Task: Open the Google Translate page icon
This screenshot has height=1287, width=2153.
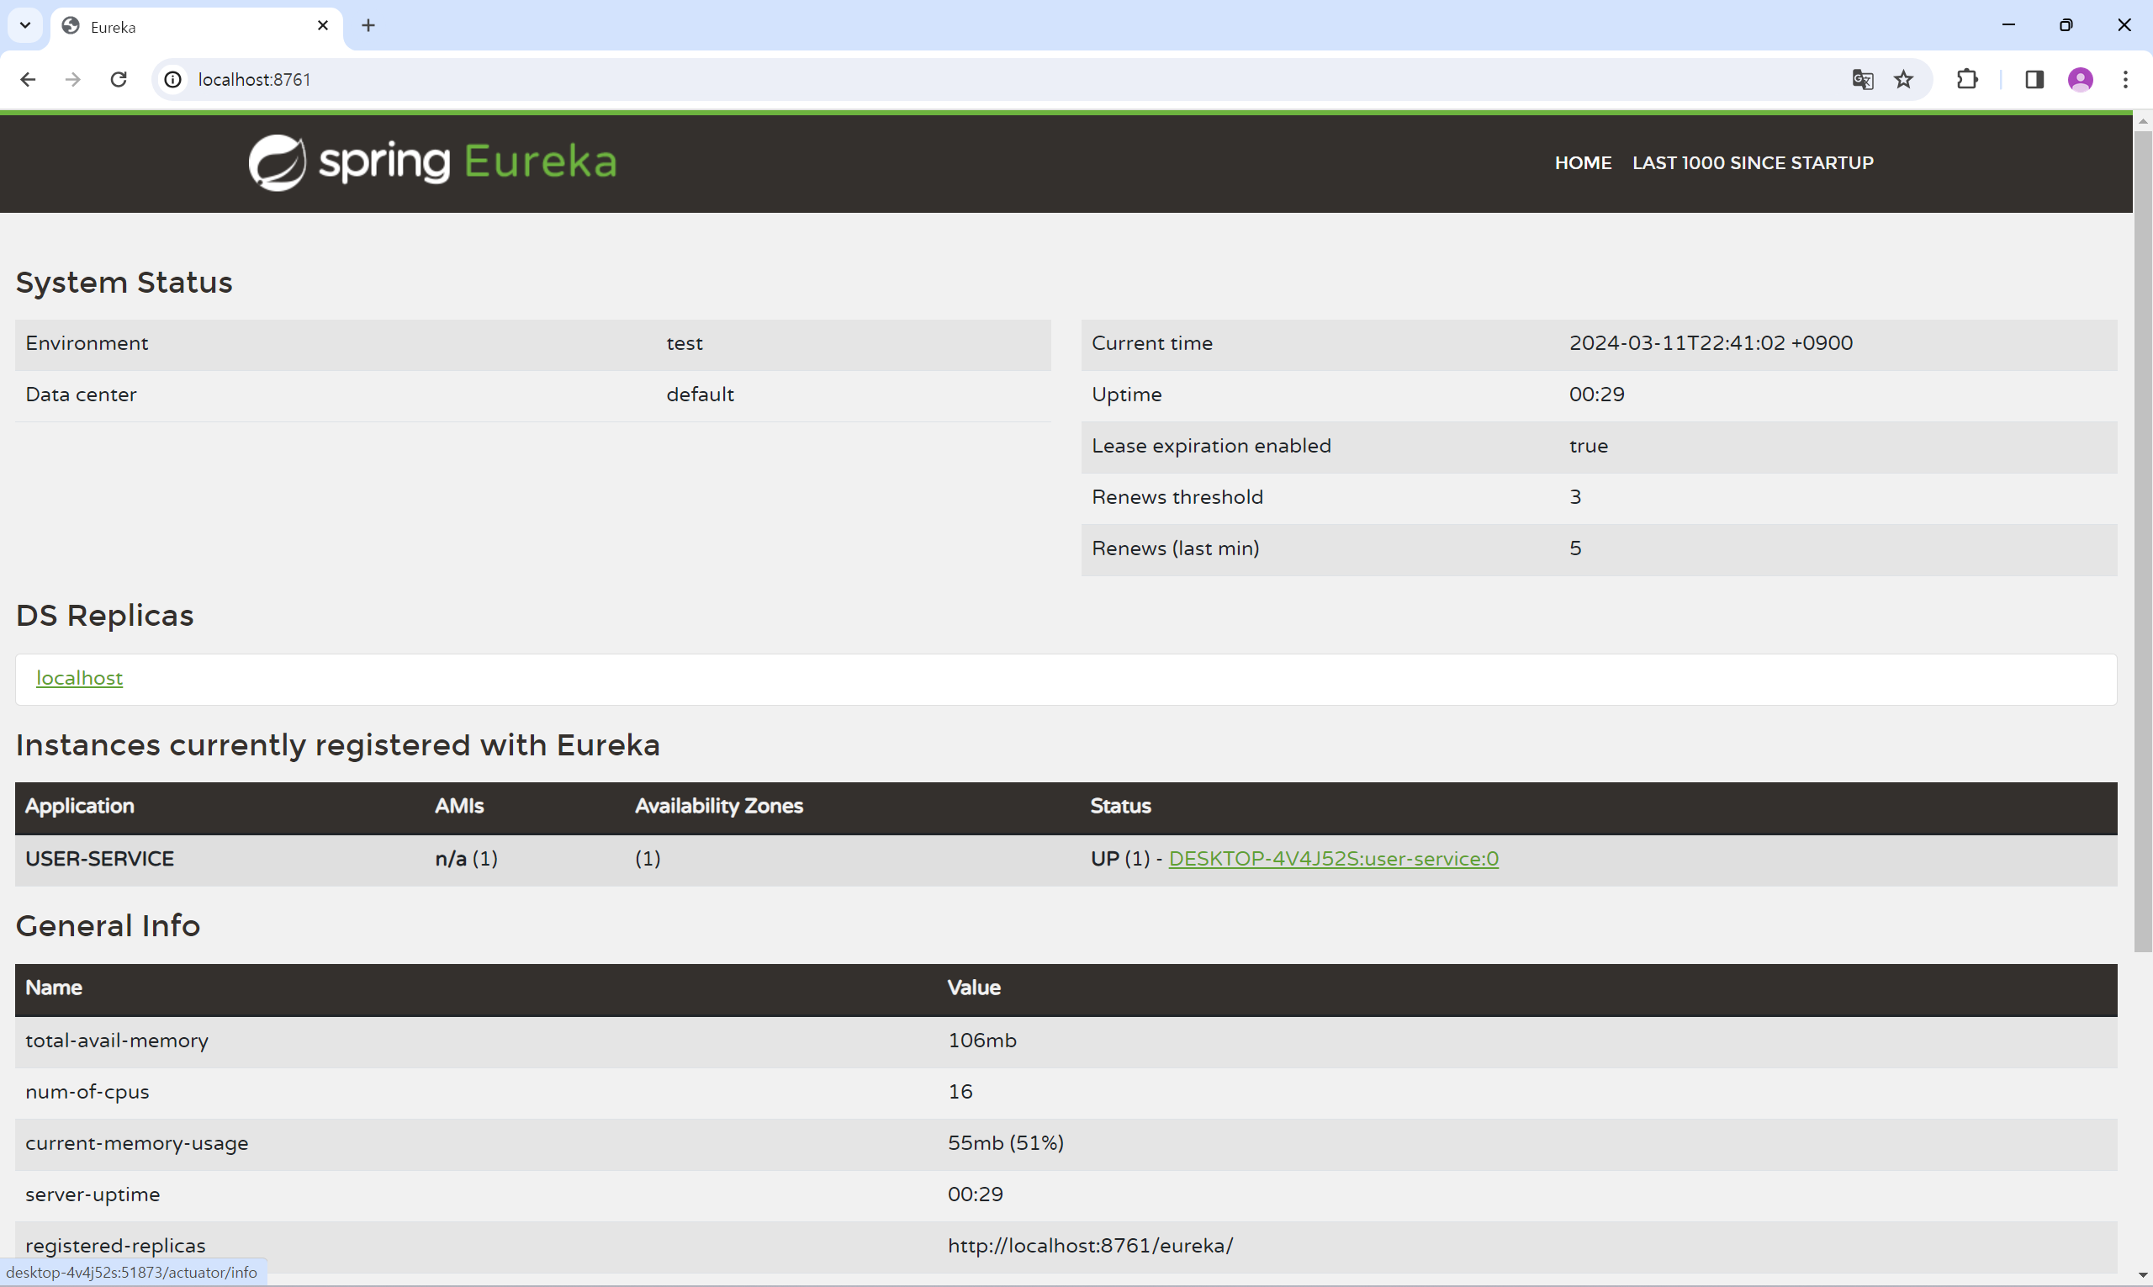Action: pyautogui.click(x=1862, y=80)
